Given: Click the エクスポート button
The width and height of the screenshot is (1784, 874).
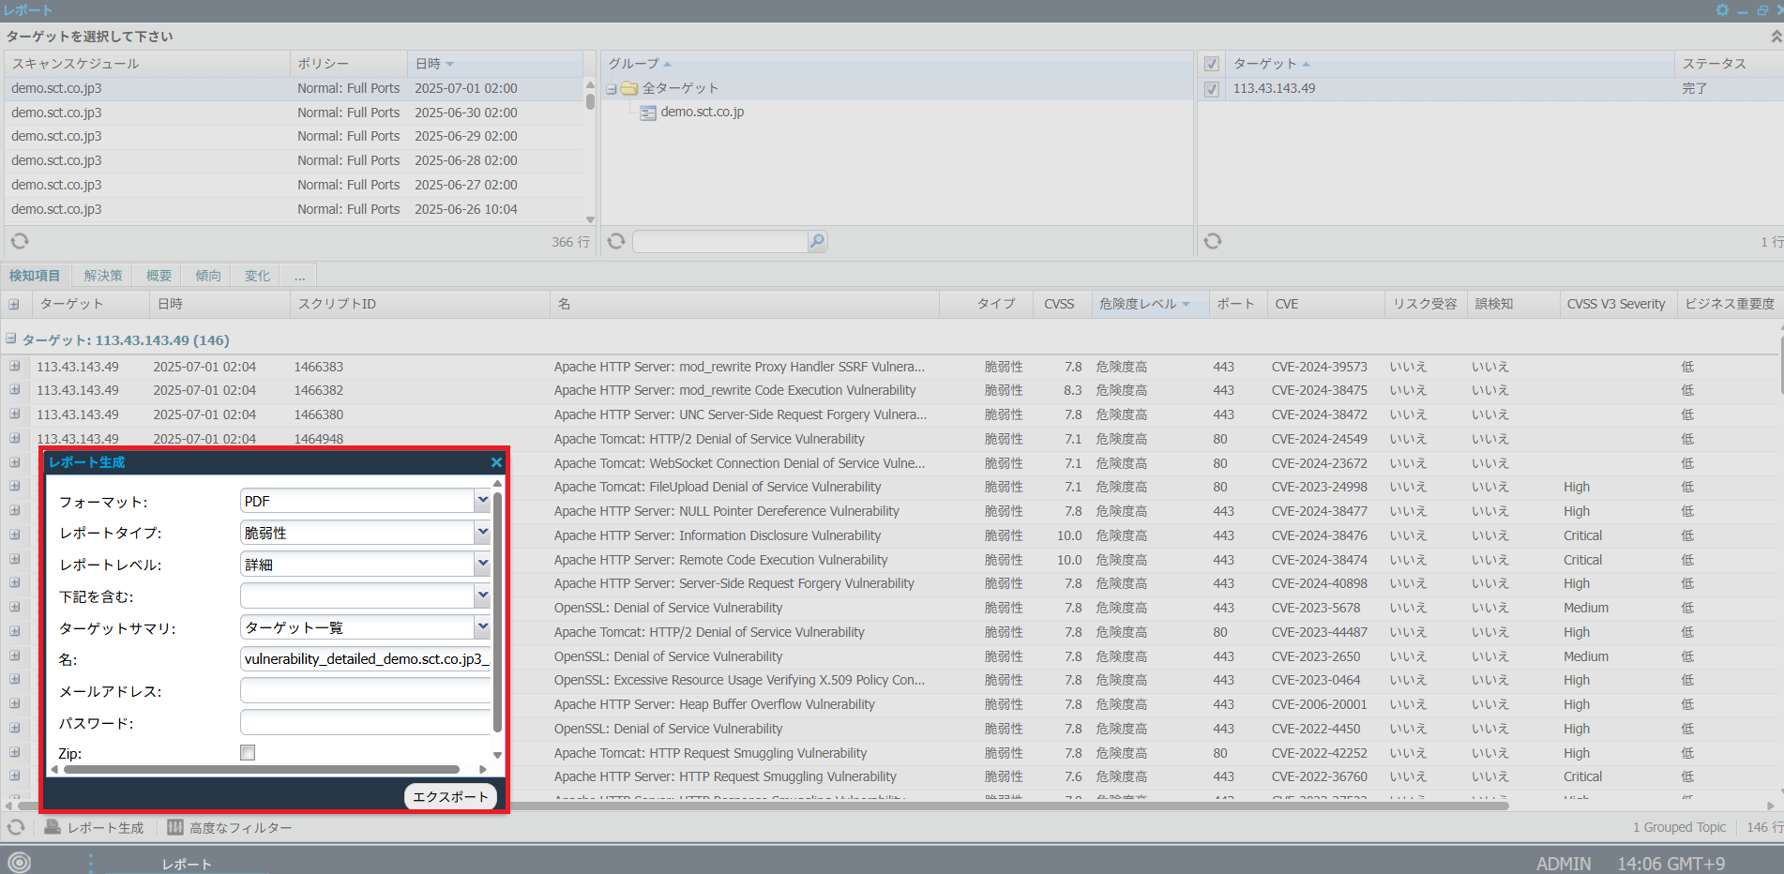Looking at the screenshot, I should click(450, 796).
